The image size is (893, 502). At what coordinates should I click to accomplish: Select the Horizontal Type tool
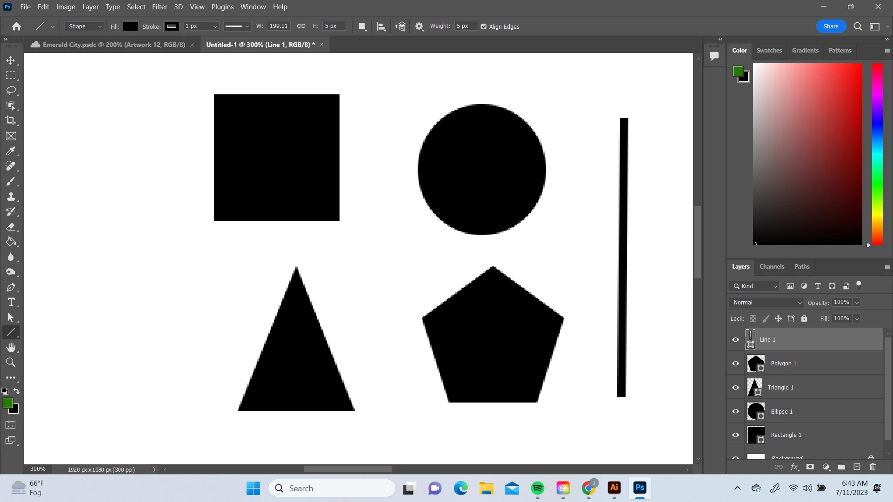(x=11, y=302)
